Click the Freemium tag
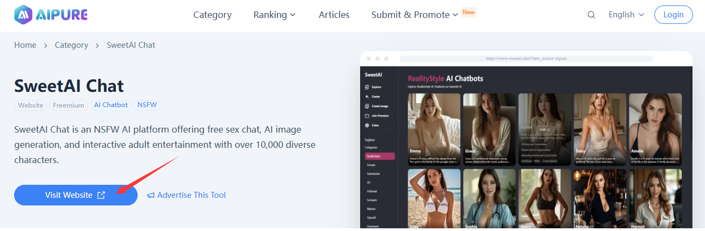This screenshot has width=705, height=231. 69,105
